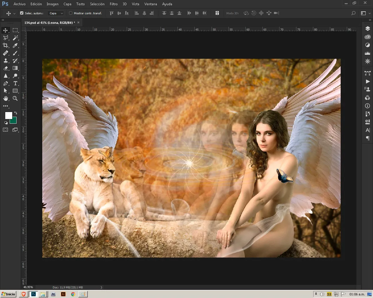Close the 134.psd document tab
Viewport: 373px width, 298px height.
[x=78, y=22]
